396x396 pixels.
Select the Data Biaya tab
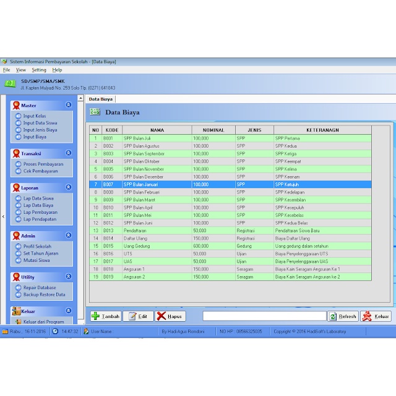pyautogui.click(x=100, y=99)
